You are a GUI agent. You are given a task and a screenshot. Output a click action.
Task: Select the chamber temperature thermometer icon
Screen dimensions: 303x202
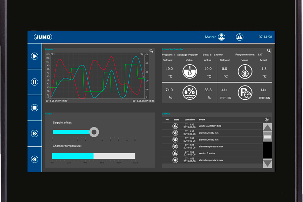click(x=190, y=72)
